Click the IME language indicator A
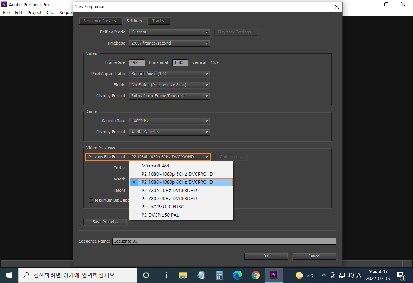Viewport: 413px width, 283px height. pyautogui.click(x=359, y=275)
